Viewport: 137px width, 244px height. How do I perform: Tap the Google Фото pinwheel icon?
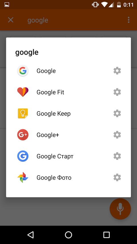tap(23, 178)
